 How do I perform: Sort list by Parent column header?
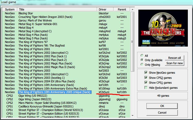point(122,9)
